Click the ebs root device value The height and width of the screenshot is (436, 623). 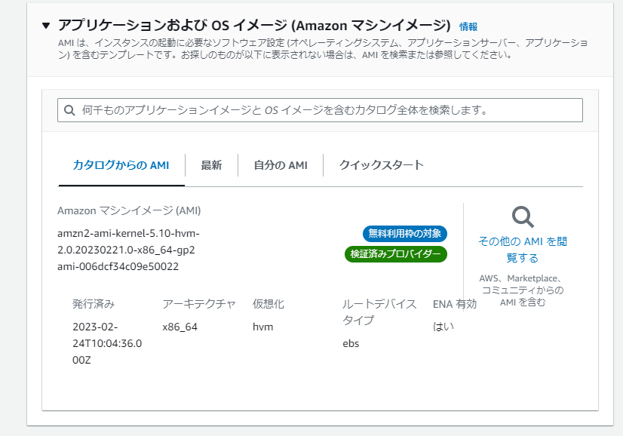(351, 344)
